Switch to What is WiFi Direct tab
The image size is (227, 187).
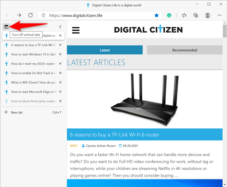tap(34, 82)
